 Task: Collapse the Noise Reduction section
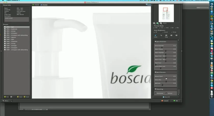156,41
